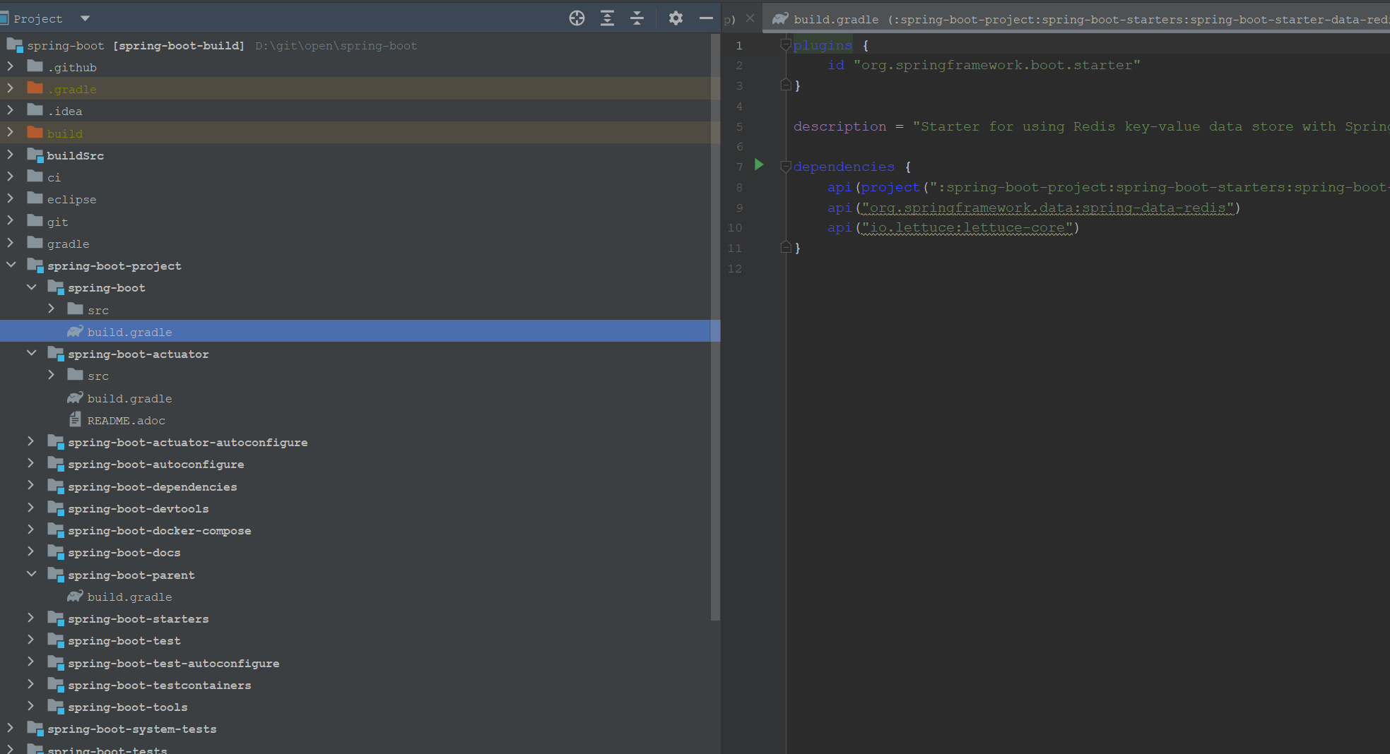Click spring-boot-tools module icon

point(56,707)
